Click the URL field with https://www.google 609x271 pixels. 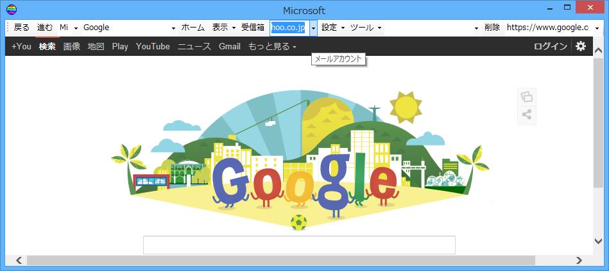[547, 28]
